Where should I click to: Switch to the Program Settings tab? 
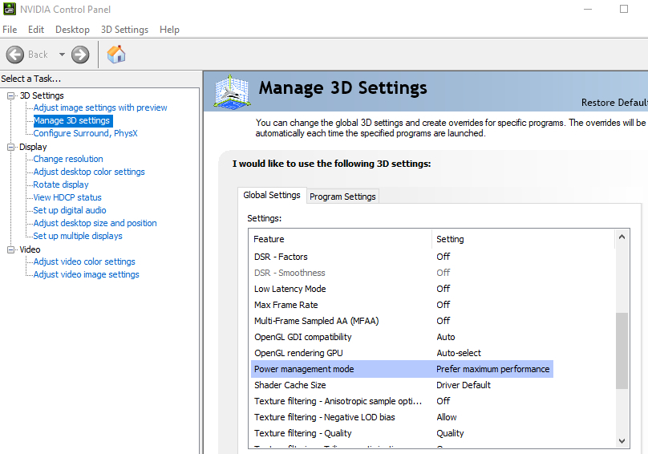342,197
